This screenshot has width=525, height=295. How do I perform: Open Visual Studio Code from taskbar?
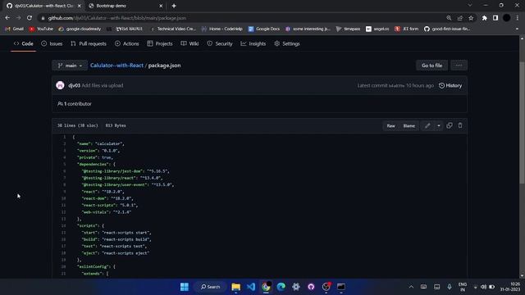[251, 287]
